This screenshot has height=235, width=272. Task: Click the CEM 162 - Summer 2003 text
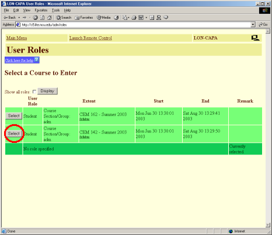(103, 114)
